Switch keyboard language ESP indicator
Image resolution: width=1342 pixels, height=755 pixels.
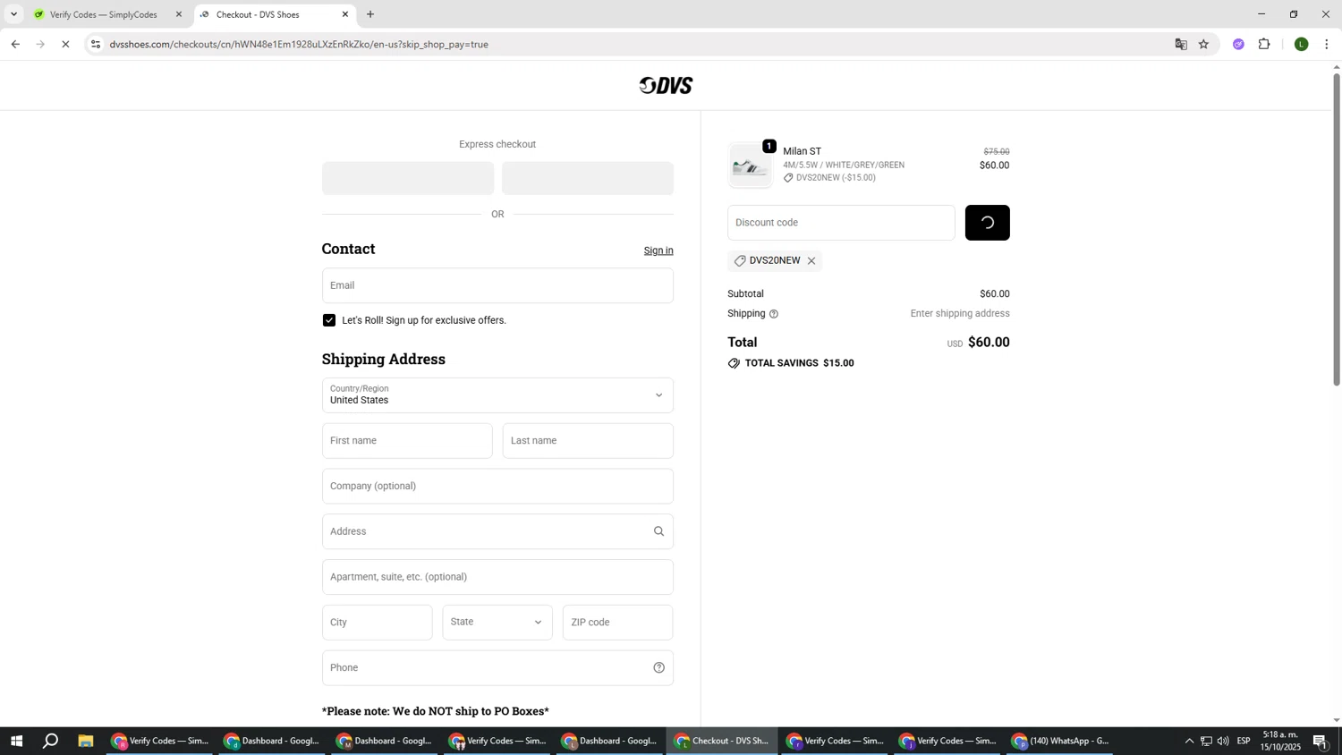(1244, 741)
